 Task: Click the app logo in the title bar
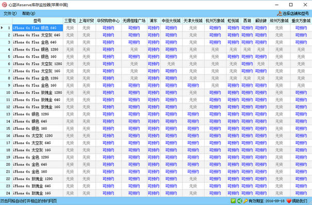[4, 5]
